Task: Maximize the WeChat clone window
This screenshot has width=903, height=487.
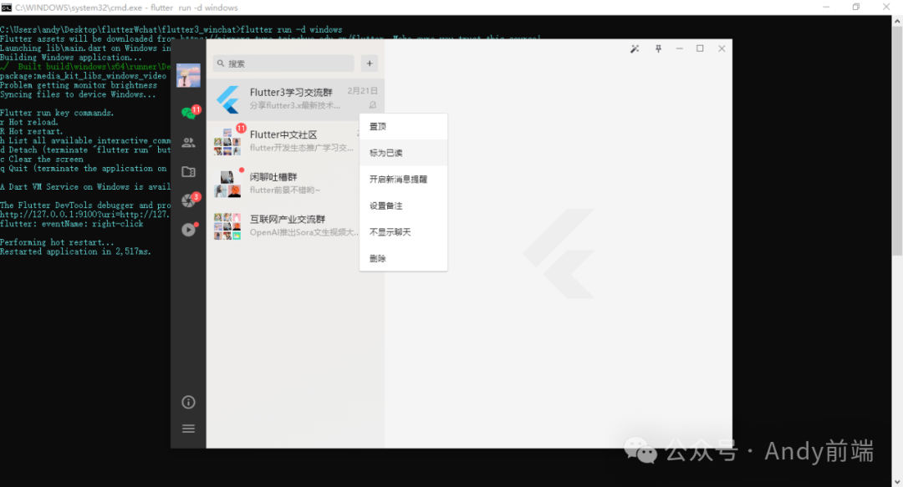Action: tap(701, 49)
